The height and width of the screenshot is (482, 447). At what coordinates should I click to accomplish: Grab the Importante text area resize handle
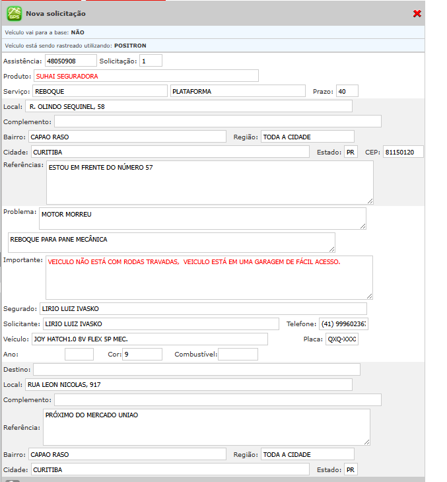(369, 296)
